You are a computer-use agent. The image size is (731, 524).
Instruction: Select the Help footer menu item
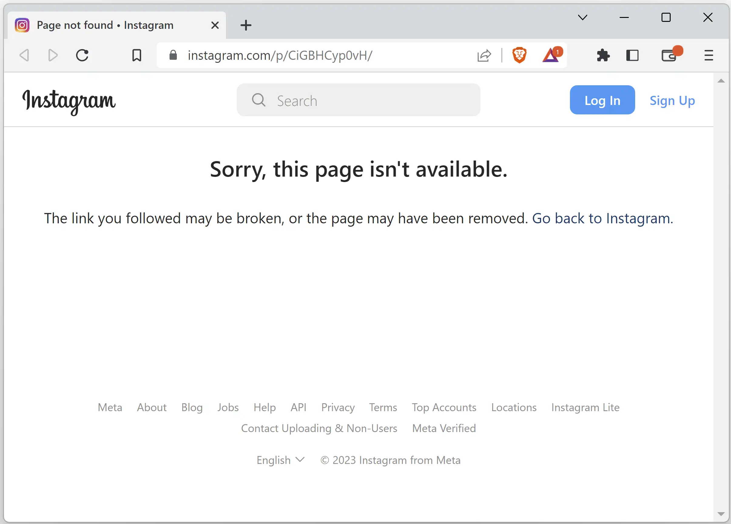(264, 407)
